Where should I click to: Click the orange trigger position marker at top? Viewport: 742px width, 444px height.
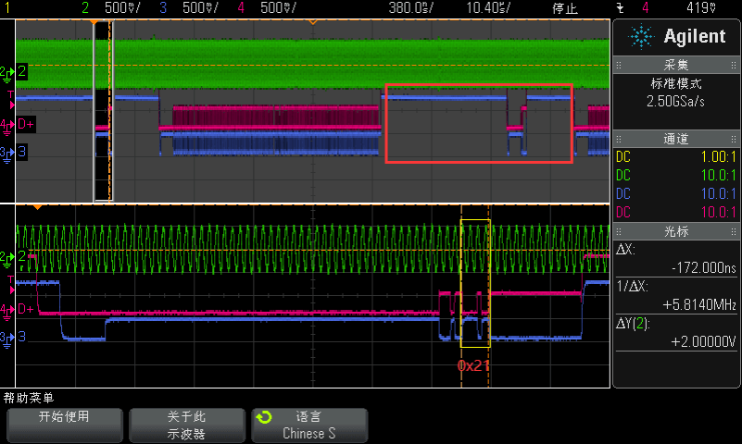(312, 22)
